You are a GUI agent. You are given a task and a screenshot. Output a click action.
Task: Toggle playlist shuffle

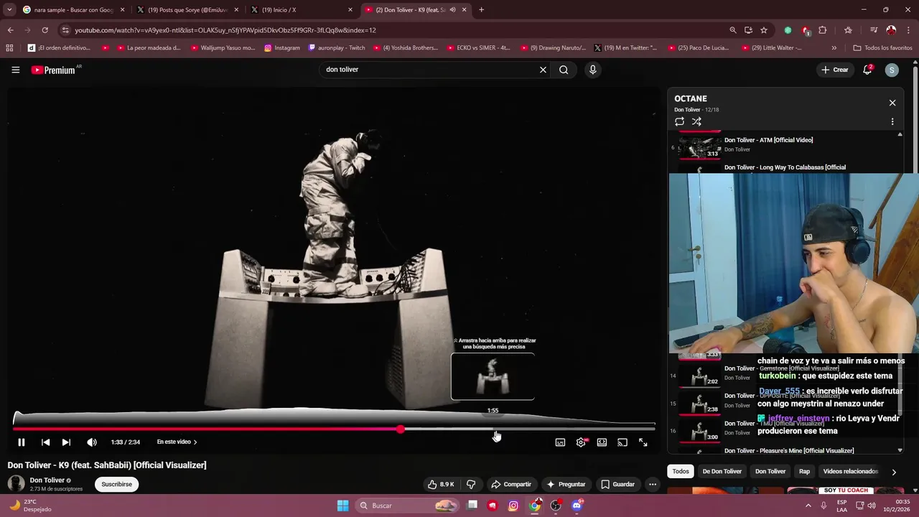click(x=696, y=121)
